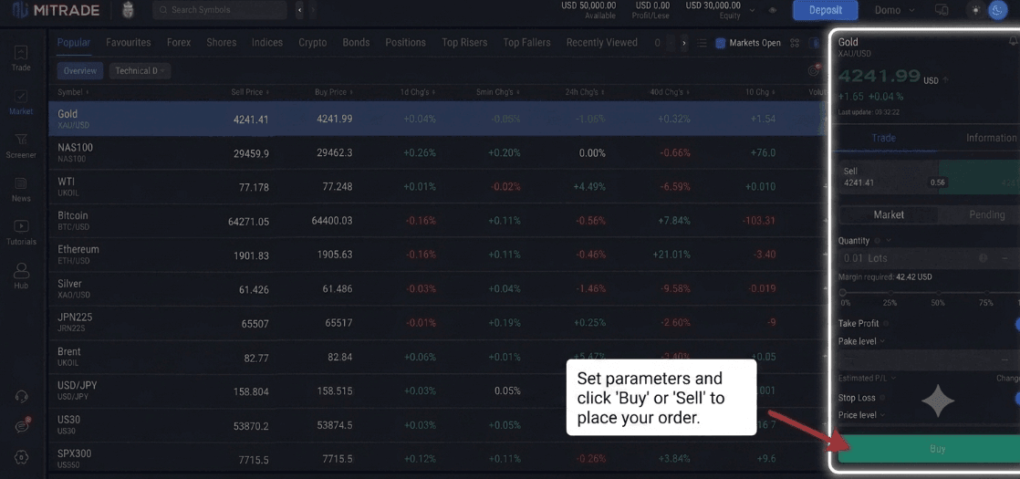Switch to list view icon

tap(702, 43)
